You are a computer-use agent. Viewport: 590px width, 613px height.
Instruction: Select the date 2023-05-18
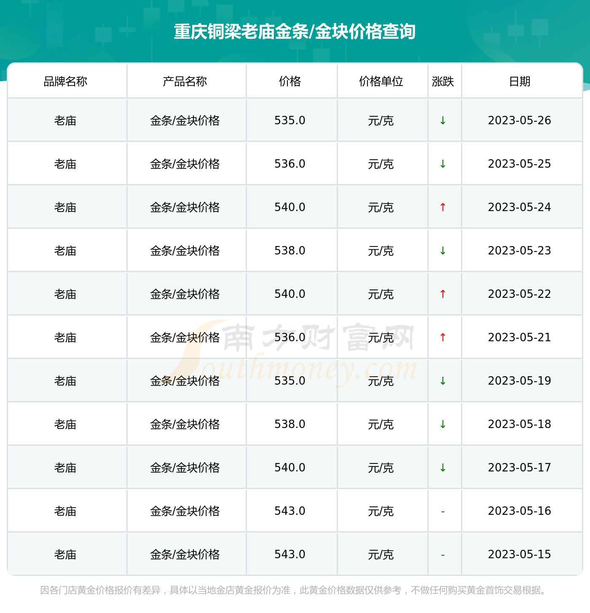[x=520, y=424]
